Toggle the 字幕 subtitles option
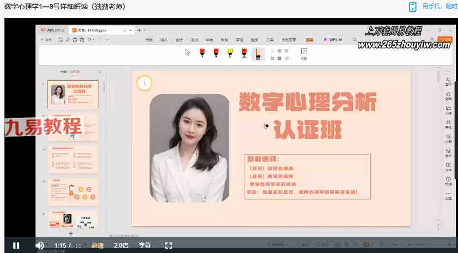The width and height of the screenshot is (458, 253). tap(144, 245)
